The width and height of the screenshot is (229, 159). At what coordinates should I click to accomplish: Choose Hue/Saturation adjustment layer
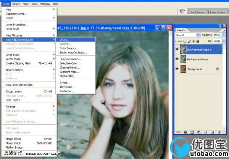pos(76,59)
